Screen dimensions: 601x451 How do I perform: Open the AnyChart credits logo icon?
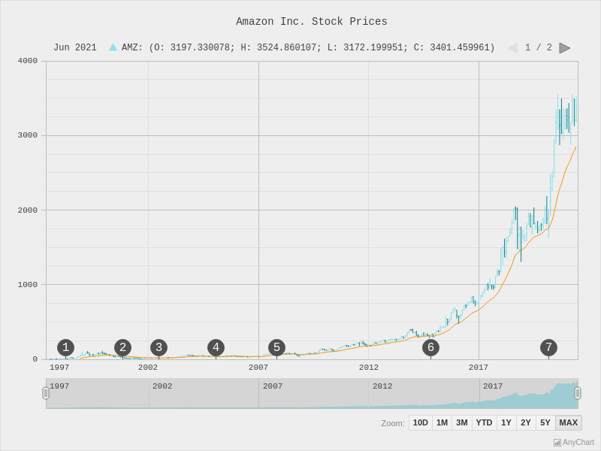point(557,443)
